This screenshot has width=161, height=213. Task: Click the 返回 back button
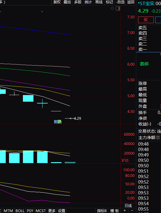point(131,2)
